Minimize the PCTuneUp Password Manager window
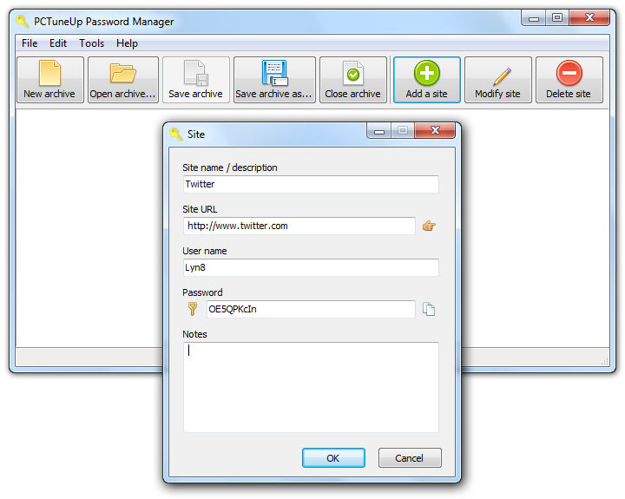Viewport: 625px width, 499px height. 534,18
